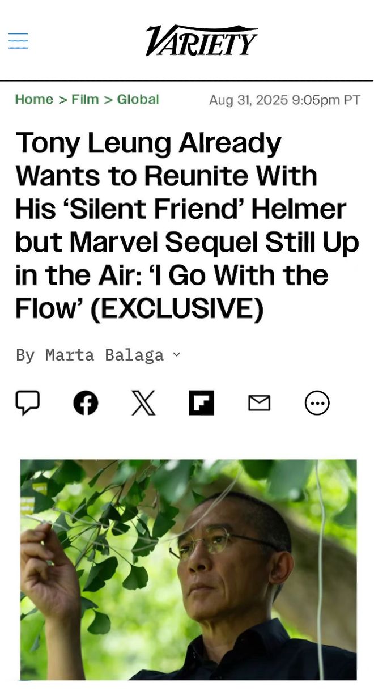The width and height of the screenshot is (374, 691).
Task: Open the comments speech bubble icon
Action: (27, 403)
